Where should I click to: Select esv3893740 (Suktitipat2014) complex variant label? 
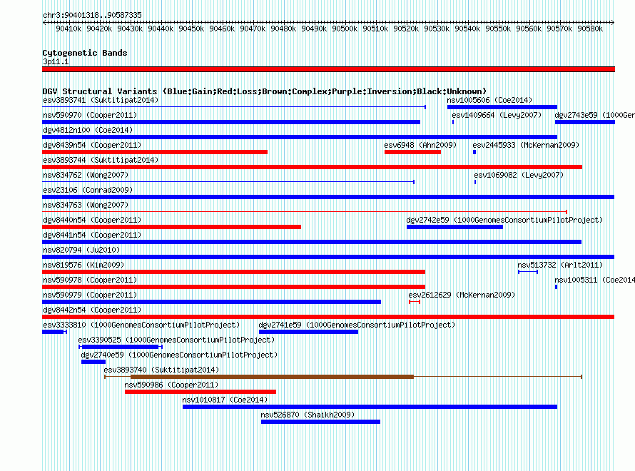(161, 370)
